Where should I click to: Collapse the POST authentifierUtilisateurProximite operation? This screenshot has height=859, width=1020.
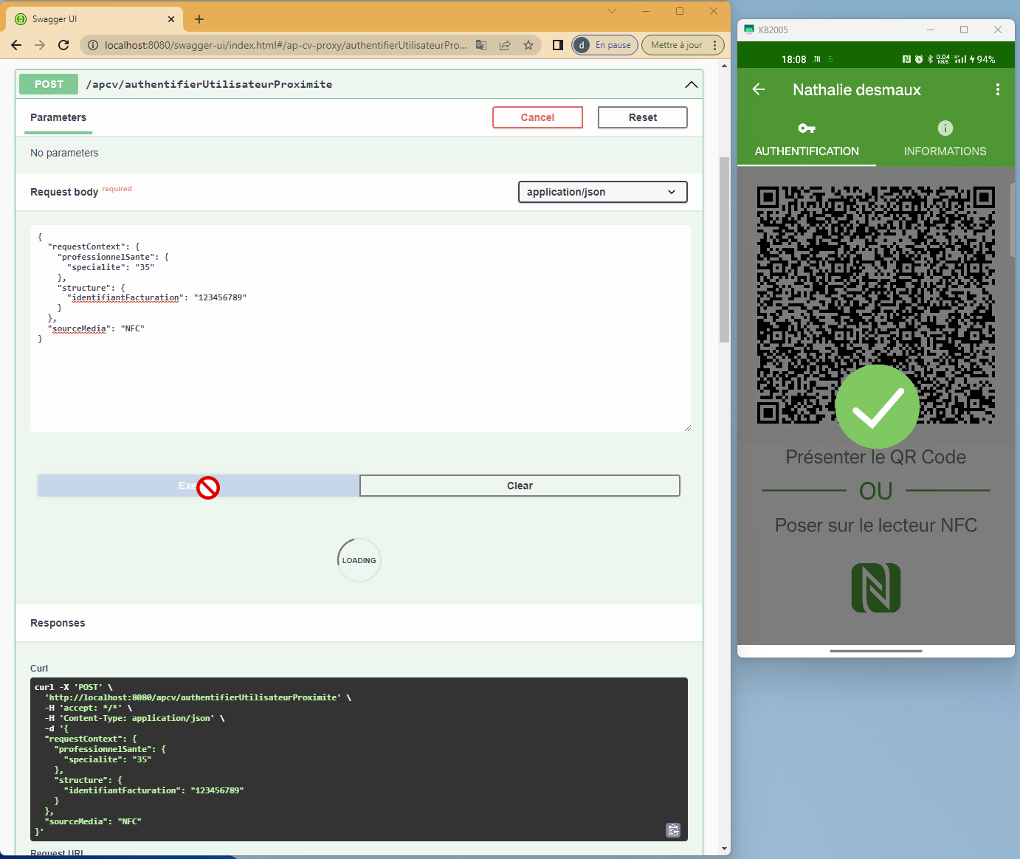click(x=692, y=84)
